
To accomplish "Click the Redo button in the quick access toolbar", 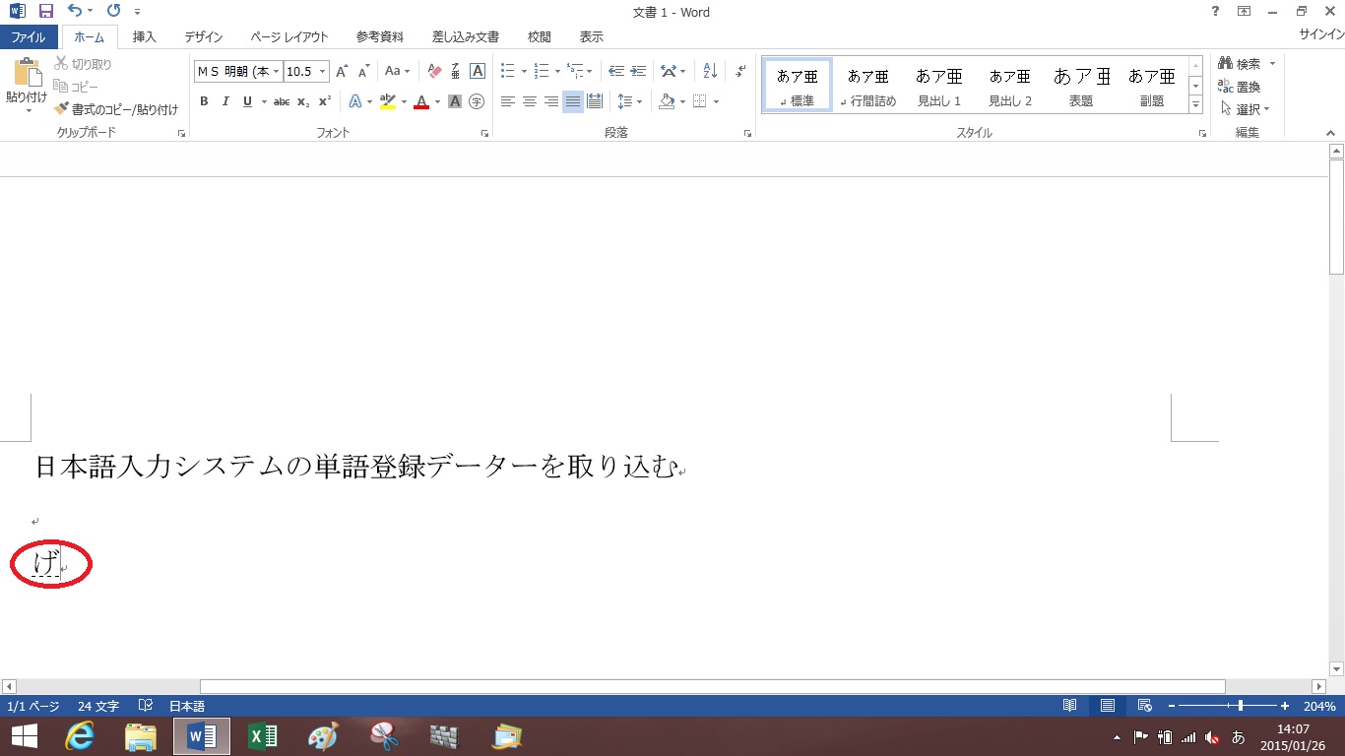I will coord(113,12).
